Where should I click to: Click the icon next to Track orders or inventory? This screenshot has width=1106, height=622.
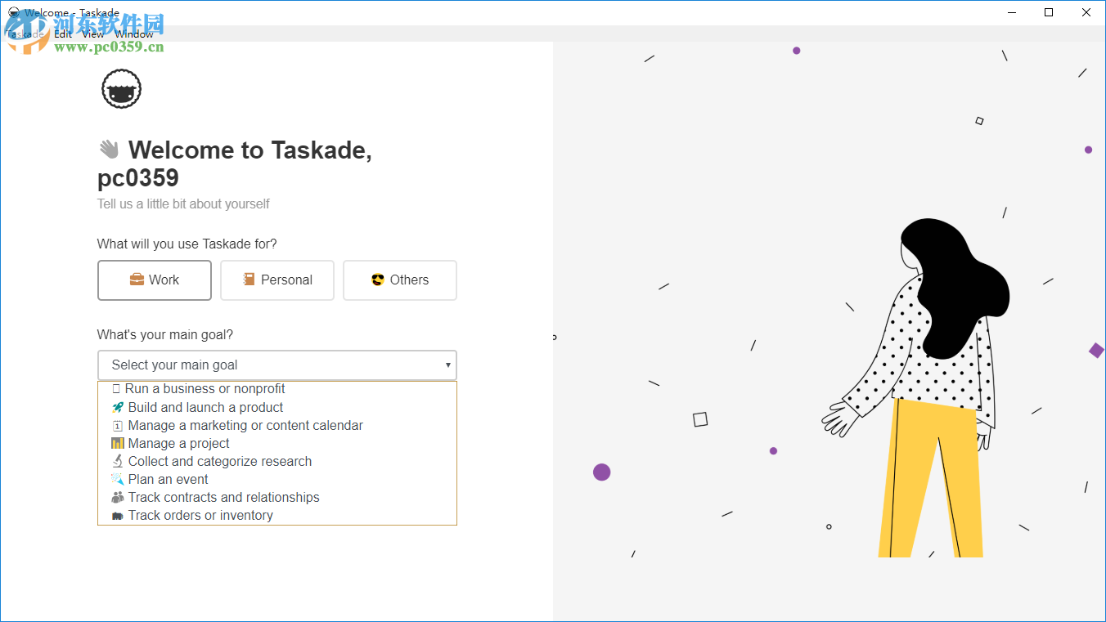(x=117, y=515)
